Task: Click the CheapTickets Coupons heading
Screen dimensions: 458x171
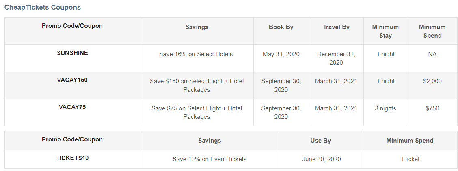Action: pos(43,8)
